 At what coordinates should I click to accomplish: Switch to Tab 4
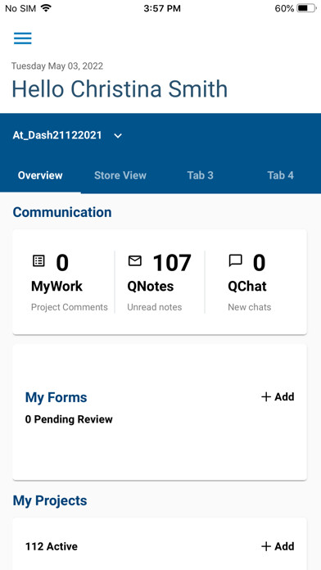pyautogui.click(x=280, y=175)
